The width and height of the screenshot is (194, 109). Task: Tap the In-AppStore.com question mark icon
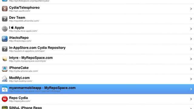(5, 49)
